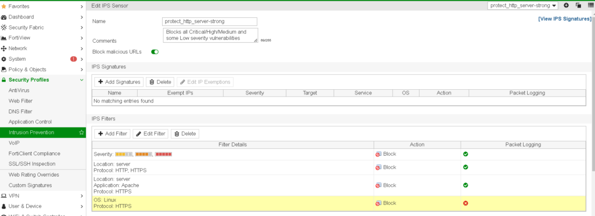
Task: Expand the User & Device chevron
Action: [x=82, y=206]
